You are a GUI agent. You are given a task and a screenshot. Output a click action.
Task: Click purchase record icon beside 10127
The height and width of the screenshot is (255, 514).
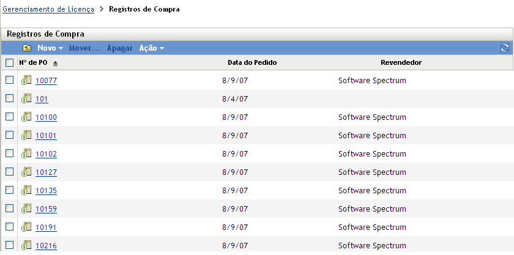coord(26,172)
